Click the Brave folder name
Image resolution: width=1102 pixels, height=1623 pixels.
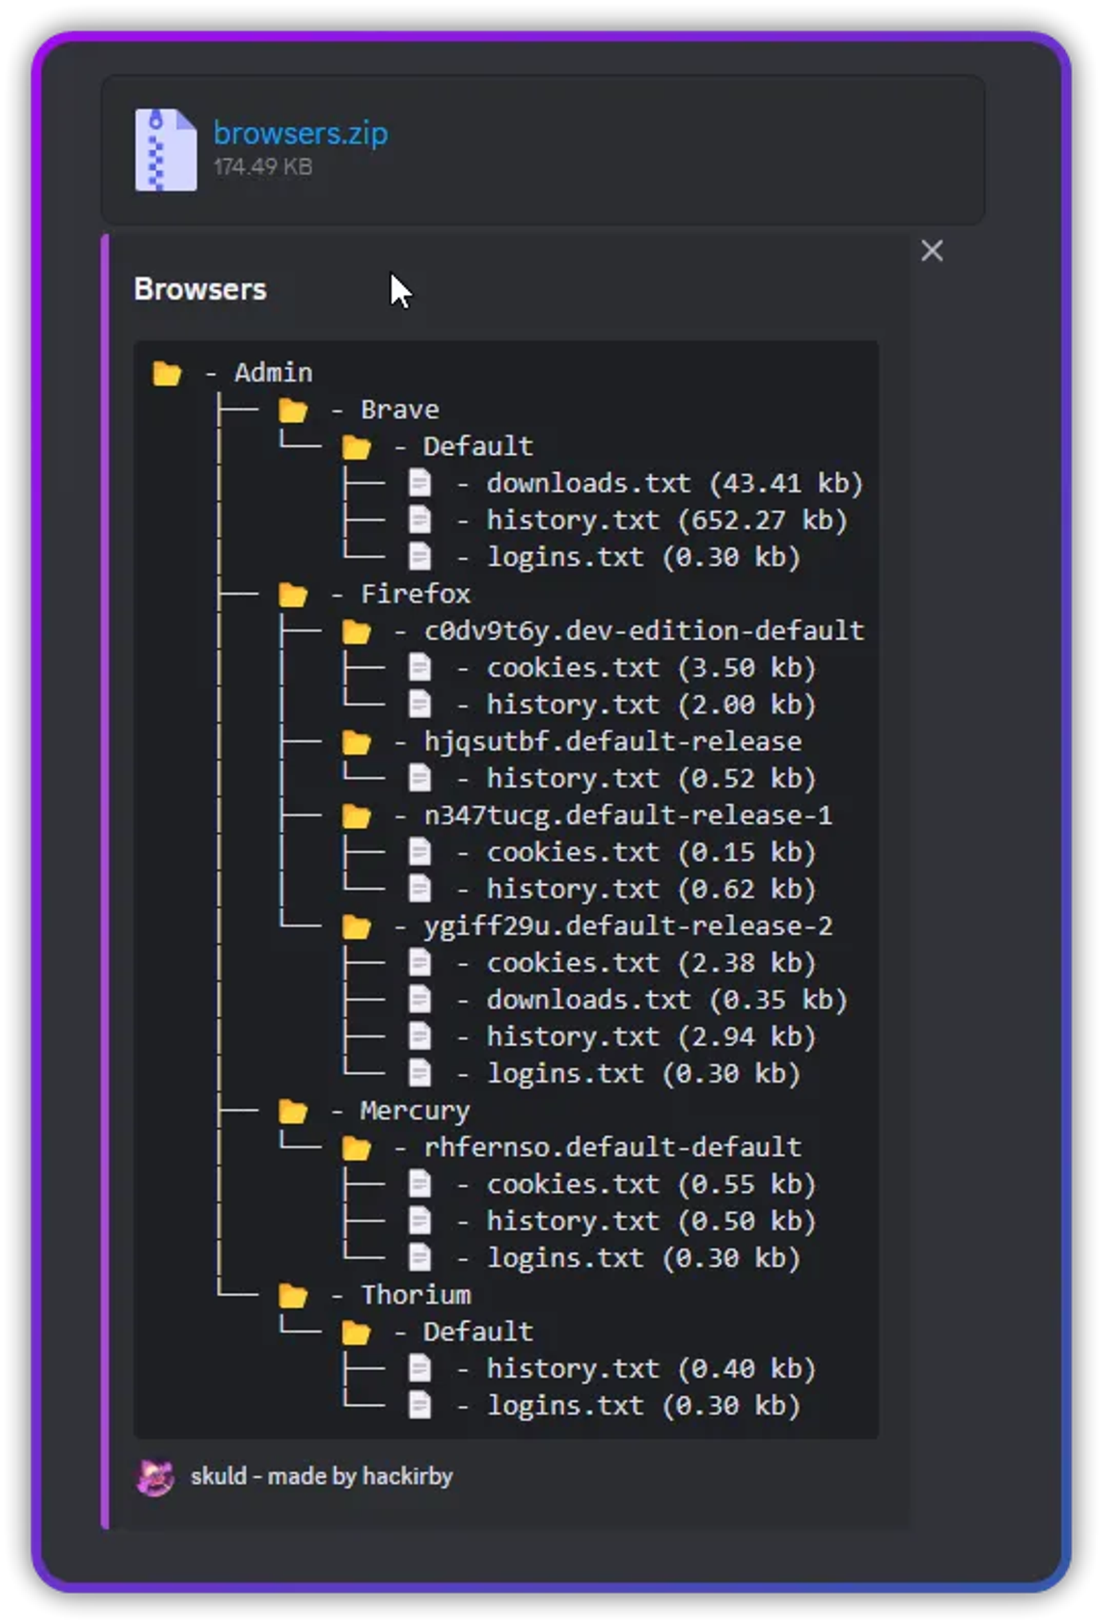[x=400, y=410]
